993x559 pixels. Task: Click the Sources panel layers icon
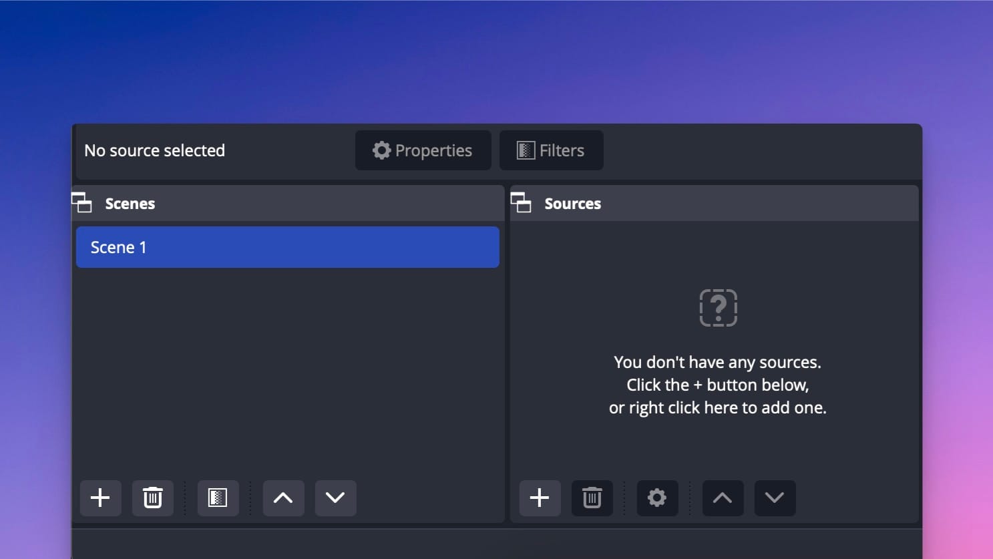coord(522,202)
